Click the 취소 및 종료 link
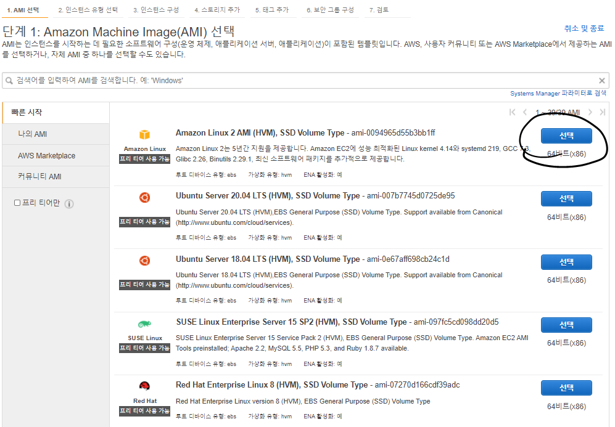The image size is (615, 427). click(584, 28)
